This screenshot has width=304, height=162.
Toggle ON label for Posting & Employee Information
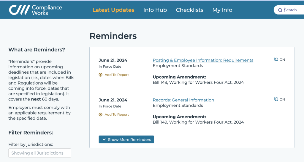point(282,60)
